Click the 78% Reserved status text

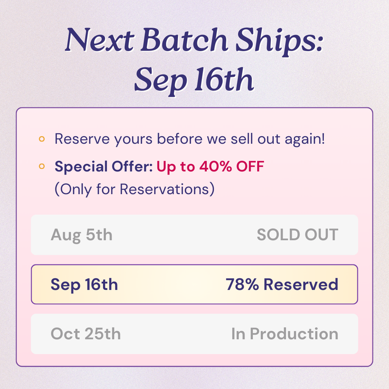click(x=282, y=284)
